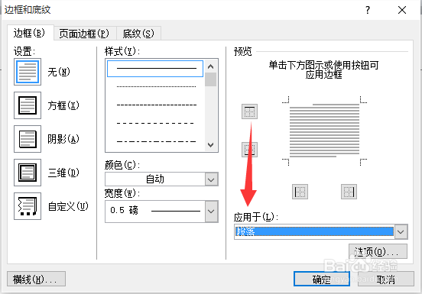Open the 颜色(C) color dropdown
Viewport: 422px width, 294px height.
coord(211,179)
